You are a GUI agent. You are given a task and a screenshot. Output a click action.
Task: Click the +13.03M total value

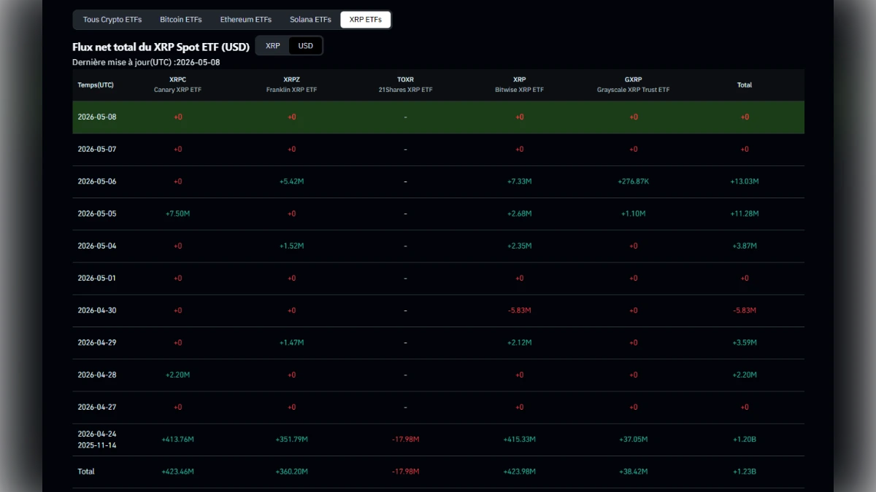pyautogui.click(x=745, y=181)
